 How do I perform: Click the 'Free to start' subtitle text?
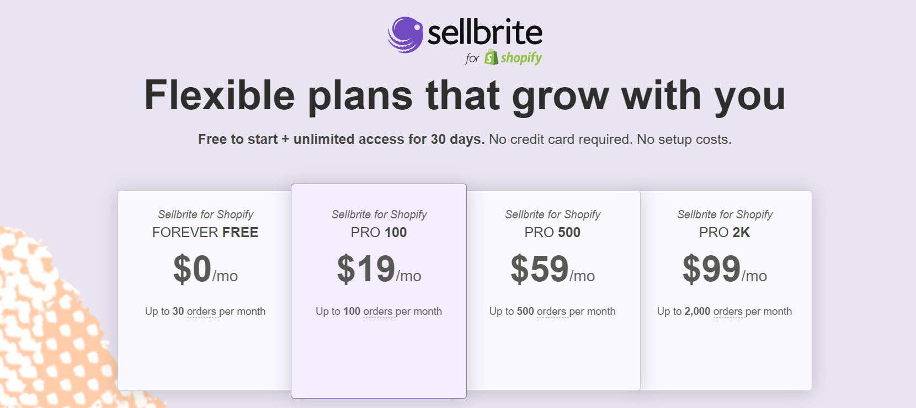tap(238, 139)
